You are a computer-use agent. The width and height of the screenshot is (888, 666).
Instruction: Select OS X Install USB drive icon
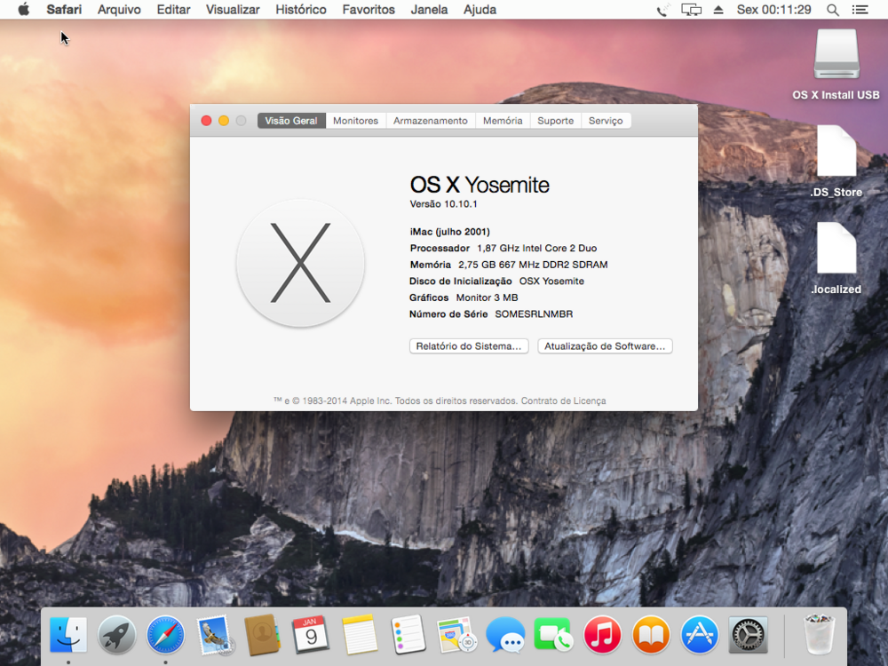(836, 54)
